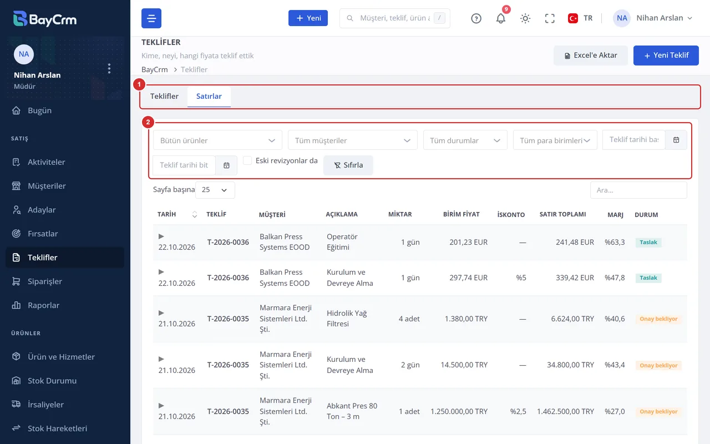Open the notifications bell
This screenshot has width=710, height=444.
click(x=501, y=18)
